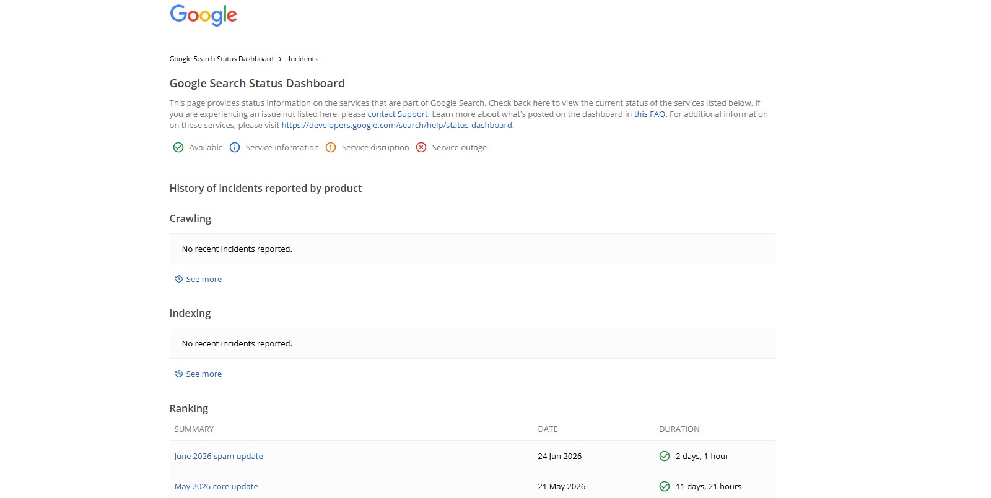Image resolution: width=991 pixels, height=498 pixels.
Task: Click the Available legend label
Action: coord(206,147)
